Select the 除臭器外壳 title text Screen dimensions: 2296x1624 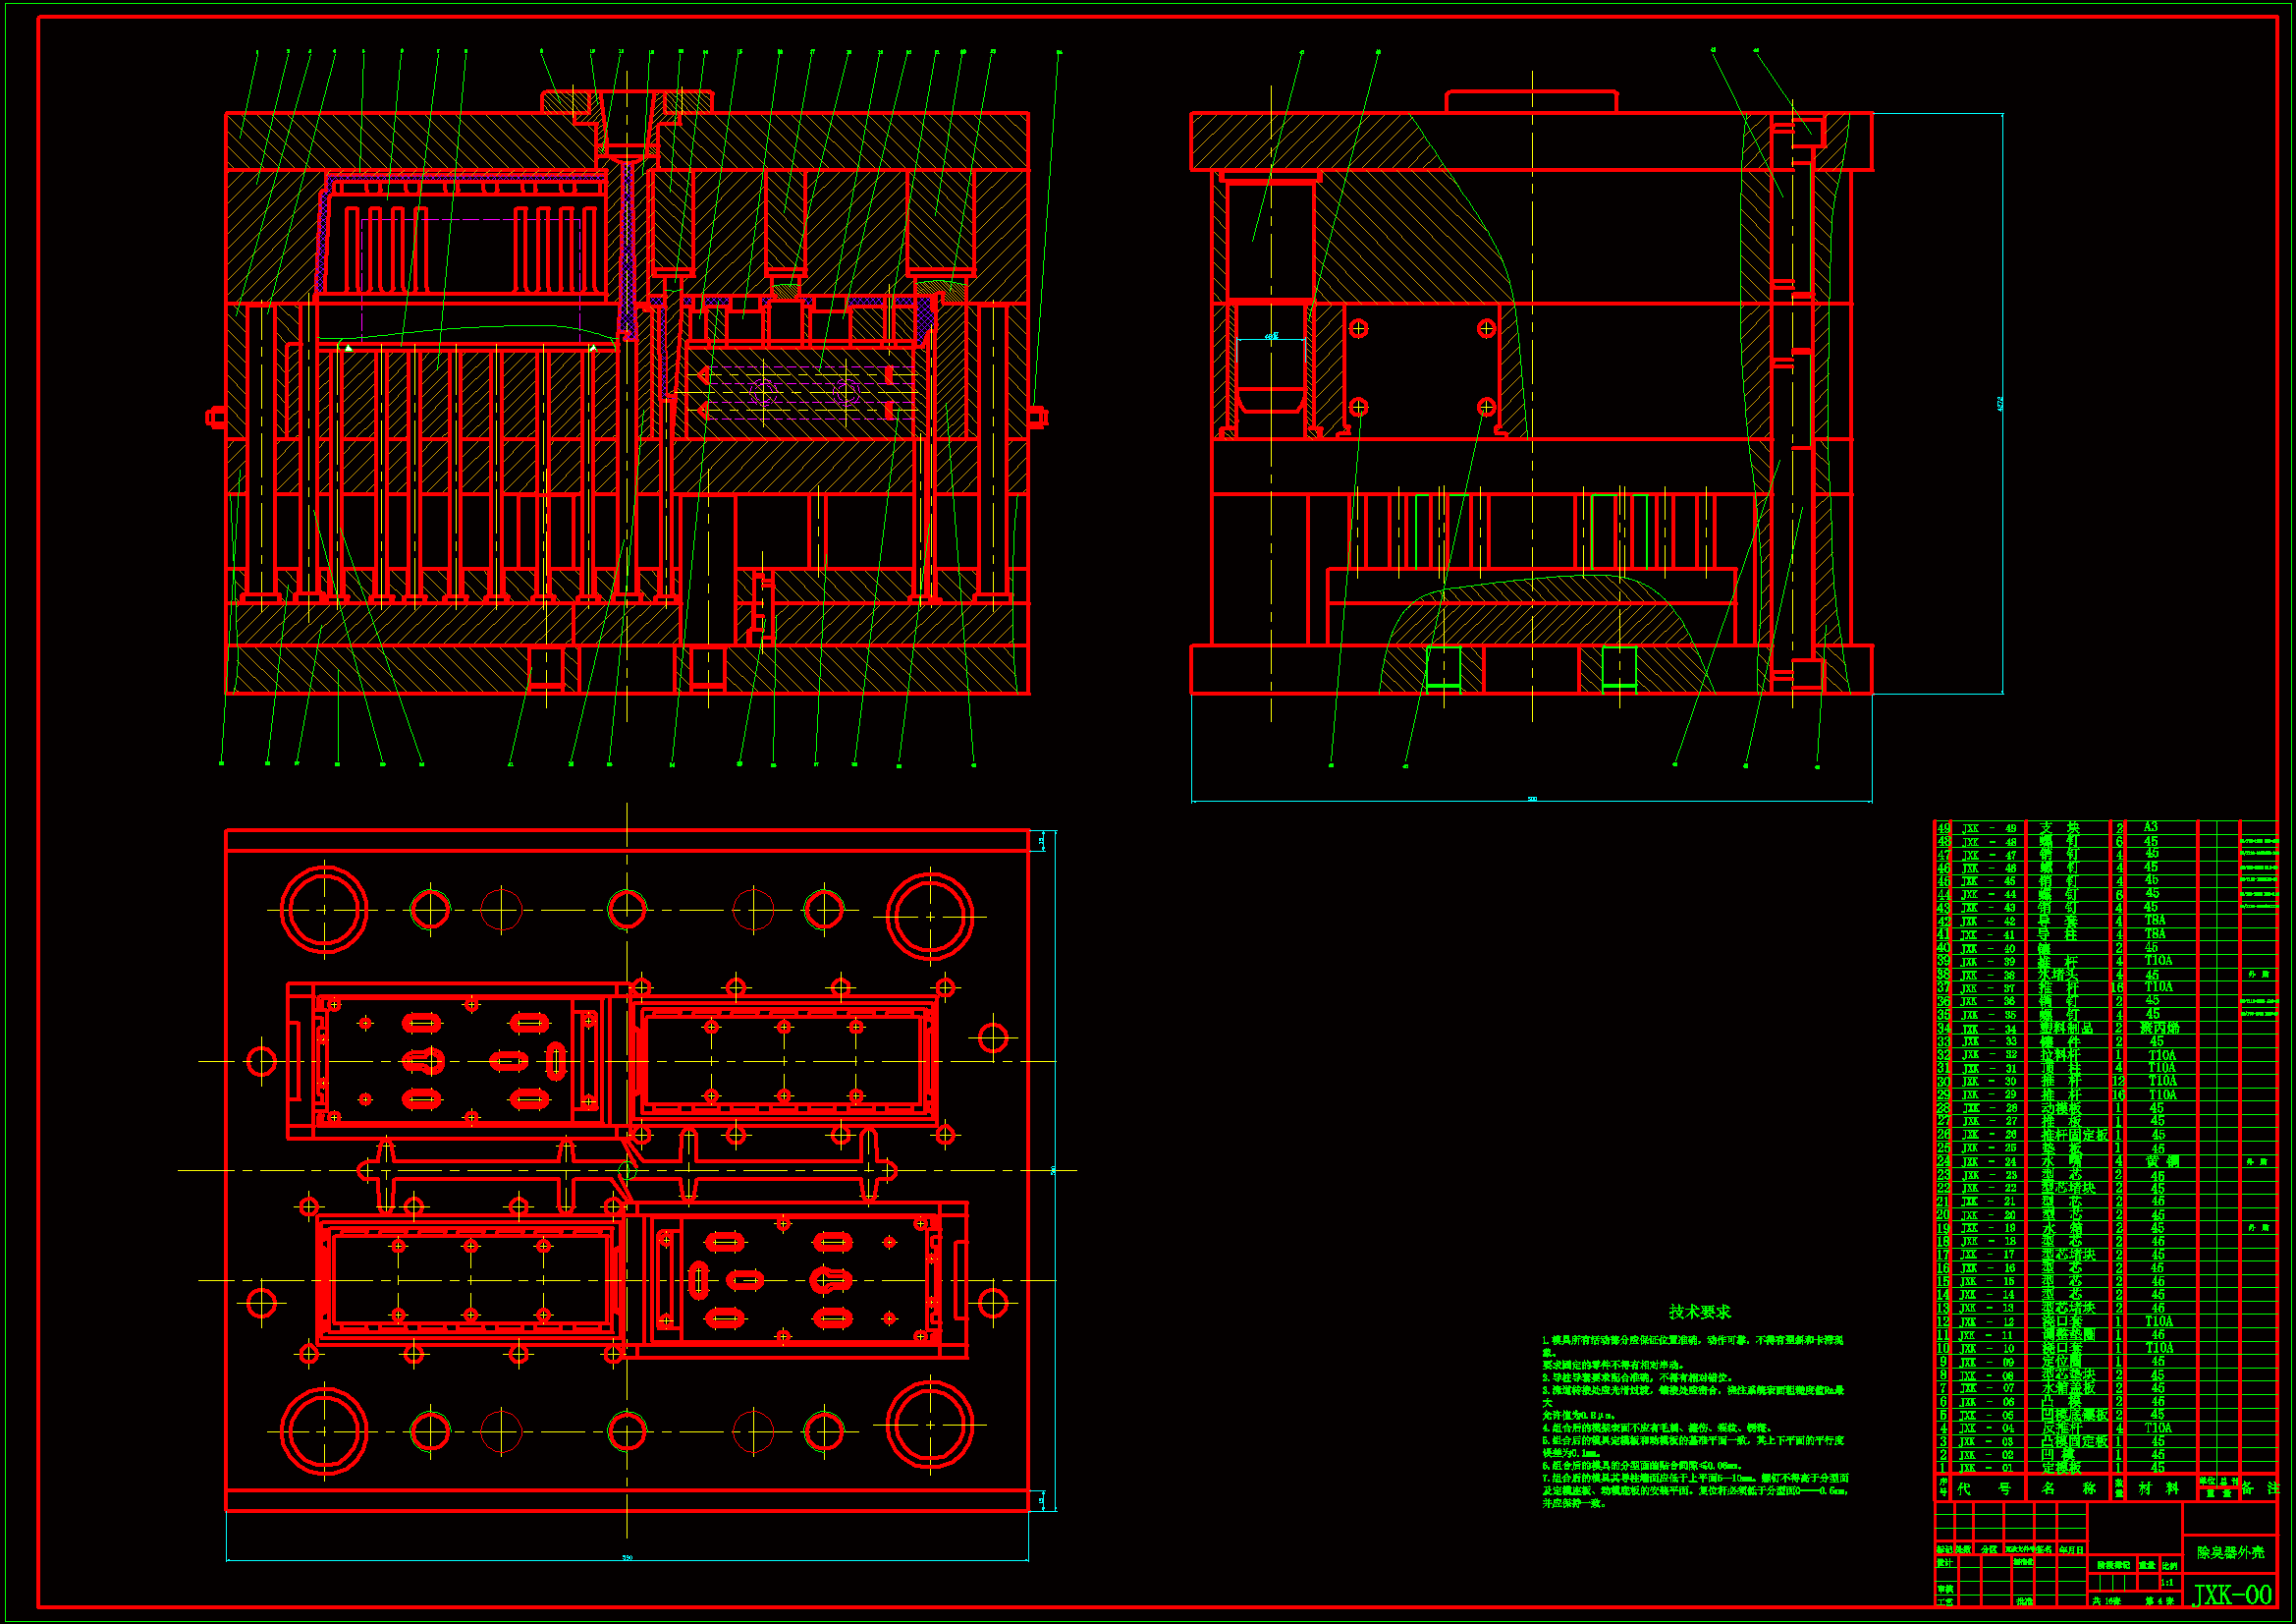tap(2230, 1552)
